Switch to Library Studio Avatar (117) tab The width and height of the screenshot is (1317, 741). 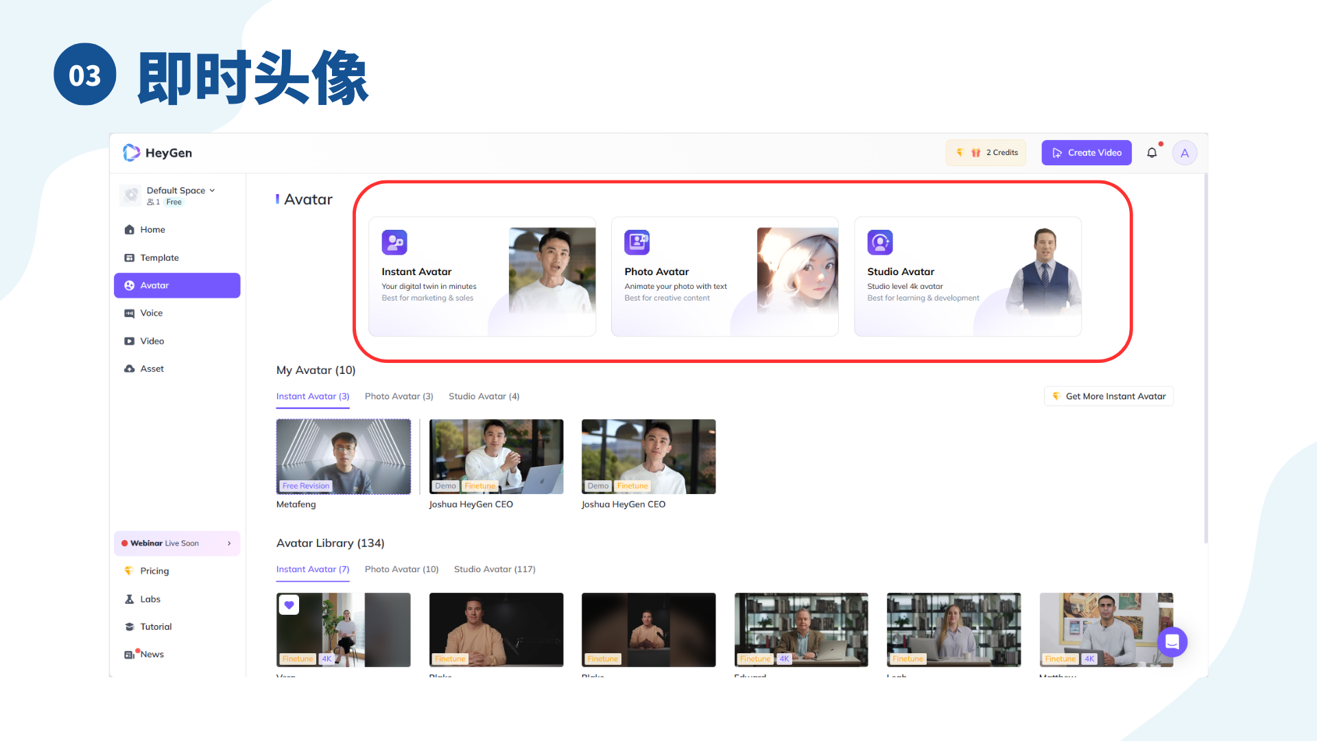(495, 569)
